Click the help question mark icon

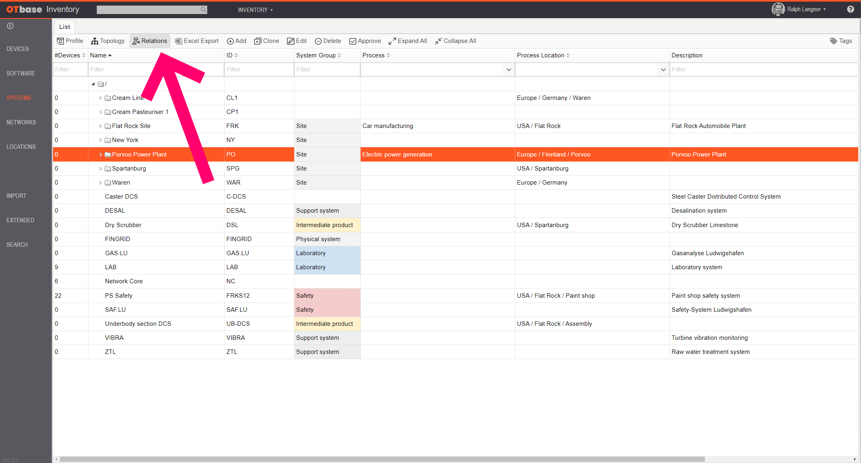(851, 9)
